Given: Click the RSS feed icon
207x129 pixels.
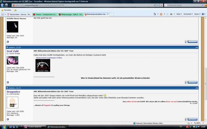Looking at the screenshot, I should tap(161, 14).
